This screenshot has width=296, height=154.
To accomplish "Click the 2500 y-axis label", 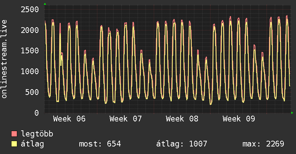I will click(x=30, y=9).
